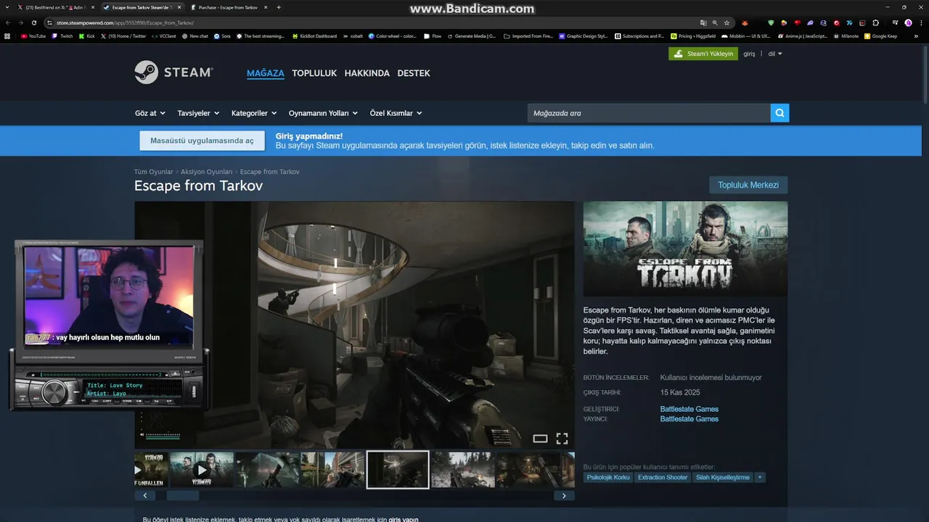Image resolution: width=929 pixels, height=522 pixels.
Task: Switch to the 'Bestfriend on X' browser tab
Action: (x=54, y=7)
